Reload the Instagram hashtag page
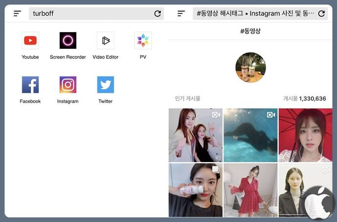This screenshot has height=222, width=337. (x=321, y=14)
